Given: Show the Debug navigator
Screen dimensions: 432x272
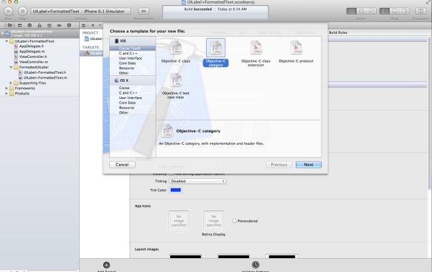Looking at the screenshot, I should point(49,25).
